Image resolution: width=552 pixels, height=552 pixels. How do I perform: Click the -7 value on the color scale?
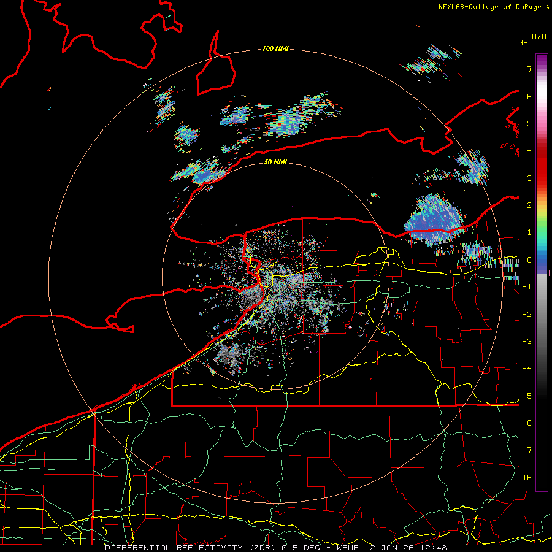pos(527,450)
